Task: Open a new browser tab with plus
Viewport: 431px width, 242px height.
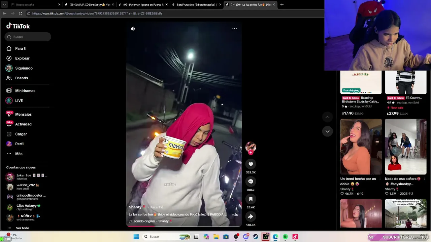Action: coord(282,5)
